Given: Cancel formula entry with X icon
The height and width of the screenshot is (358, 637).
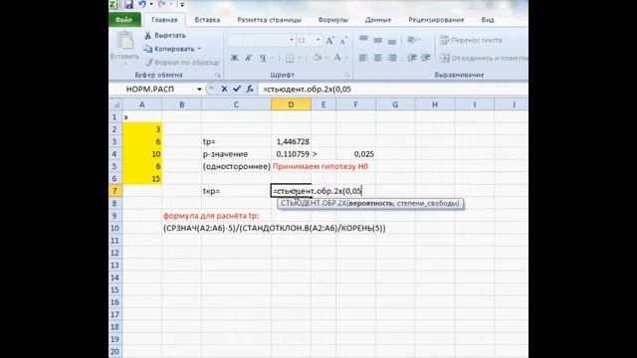Looking at the screenshot, I should pyautogui.click(x=224, y=89).
